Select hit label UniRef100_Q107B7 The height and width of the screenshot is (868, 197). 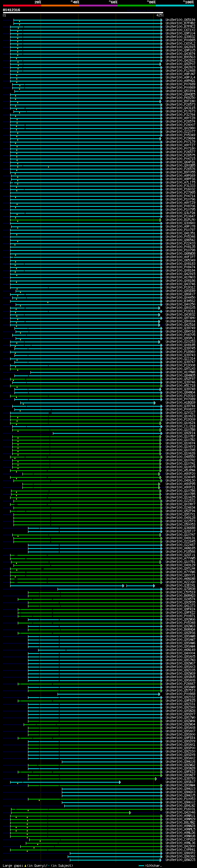180,437
